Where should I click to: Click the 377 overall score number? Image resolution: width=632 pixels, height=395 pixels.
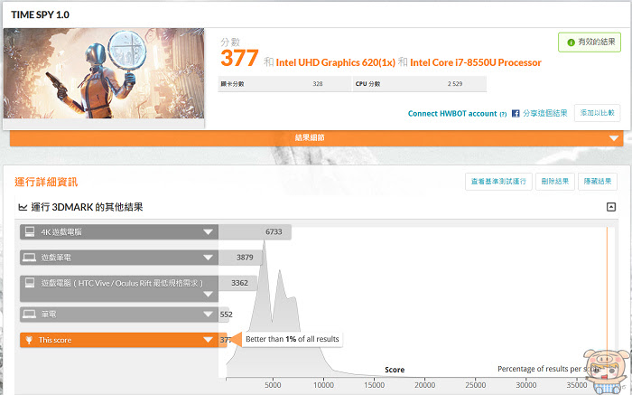click(x=239, y=58)
